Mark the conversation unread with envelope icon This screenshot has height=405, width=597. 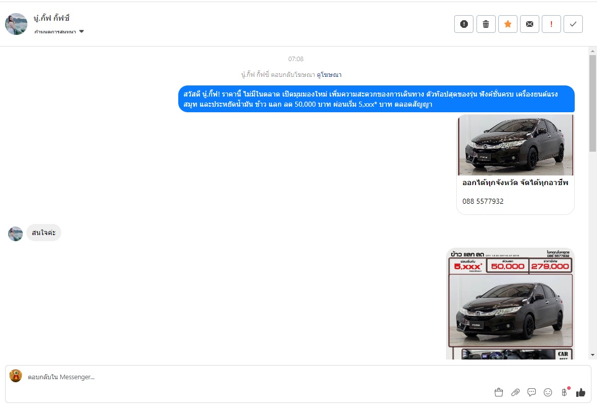529,24
